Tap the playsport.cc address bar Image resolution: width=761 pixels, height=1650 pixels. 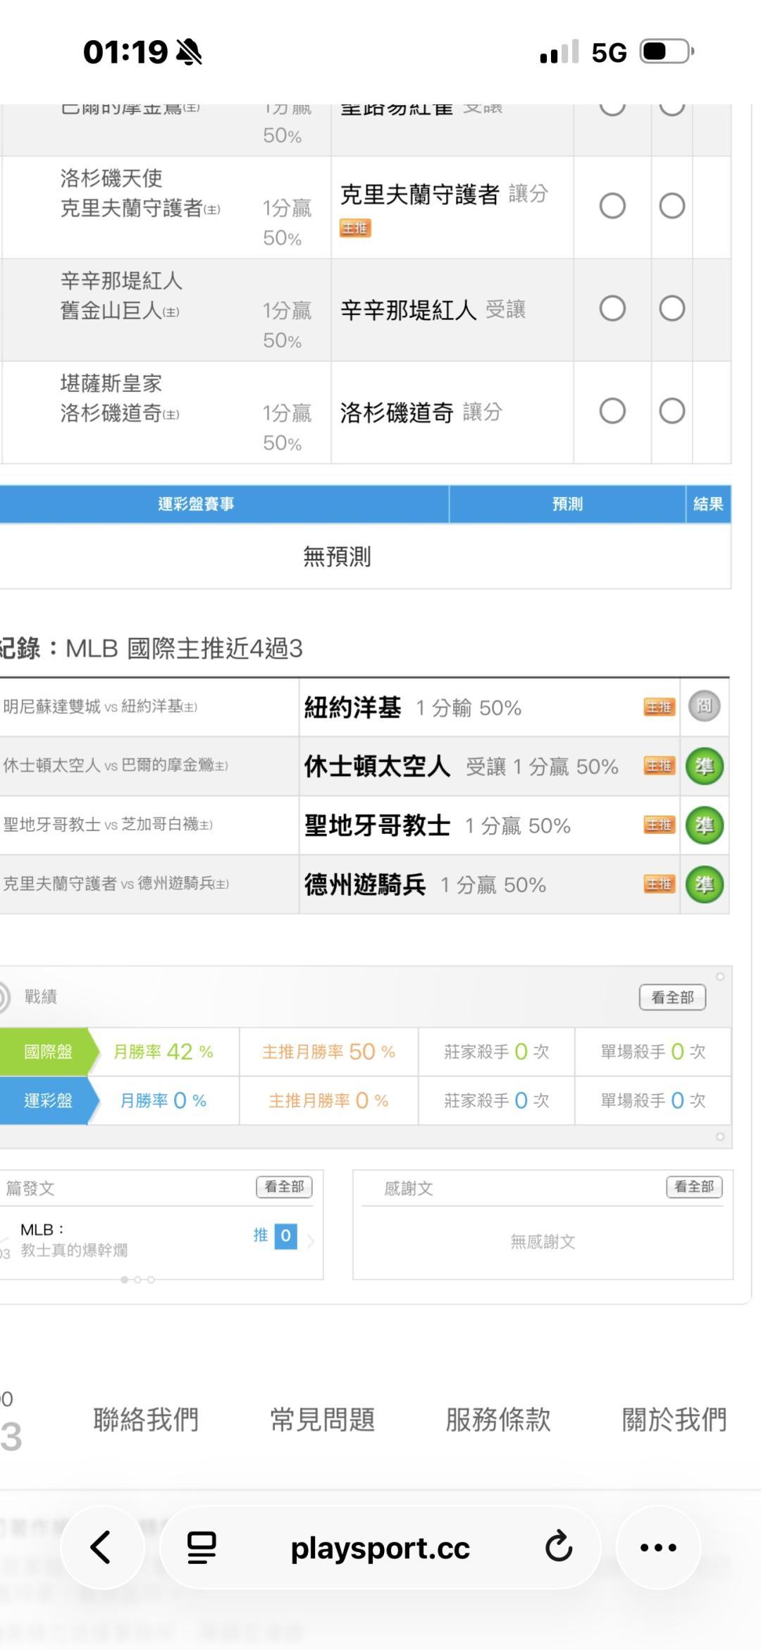pyautogui.click(x=380, y=1547)
